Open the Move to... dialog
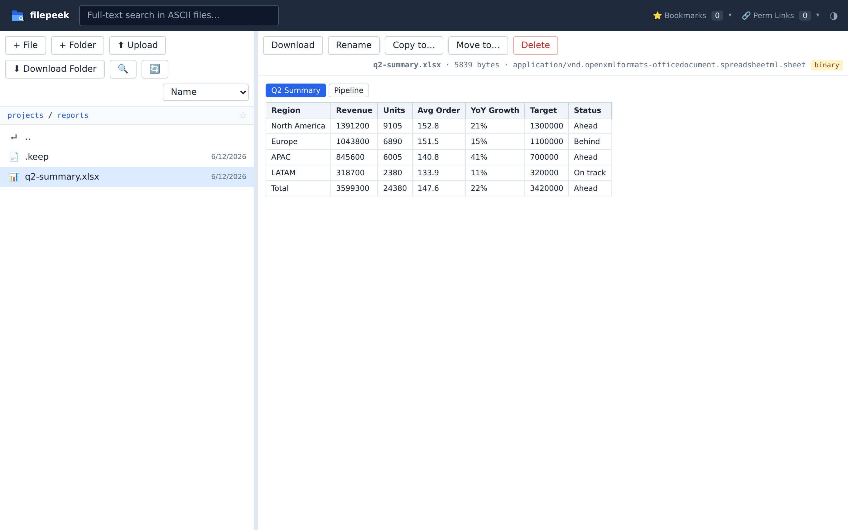The image size is (848, 530). pos(478,45)
